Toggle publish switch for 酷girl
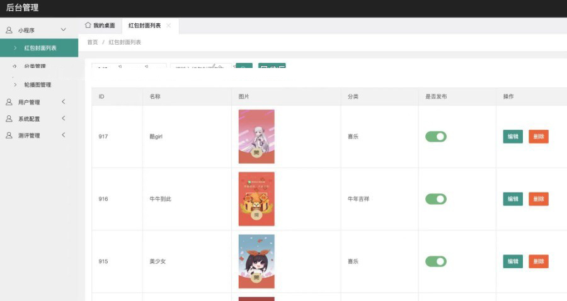 click(435, 137)
